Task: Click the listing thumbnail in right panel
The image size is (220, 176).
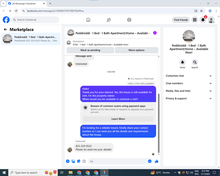Action: [189, 36]
